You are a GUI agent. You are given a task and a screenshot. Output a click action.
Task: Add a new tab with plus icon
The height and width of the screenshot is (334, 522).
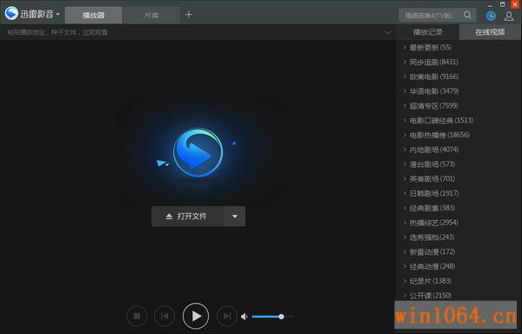pyautogui.click(x=189, y=15)
